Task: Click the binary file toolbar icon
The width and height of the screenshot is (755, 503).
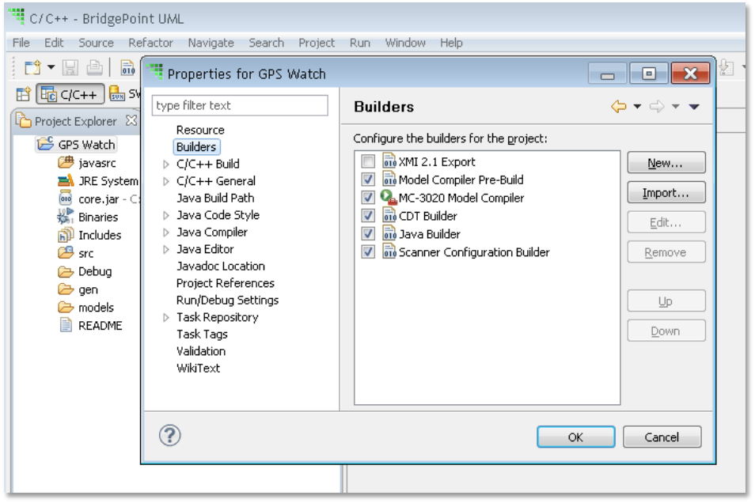Action: pos(128,68)
